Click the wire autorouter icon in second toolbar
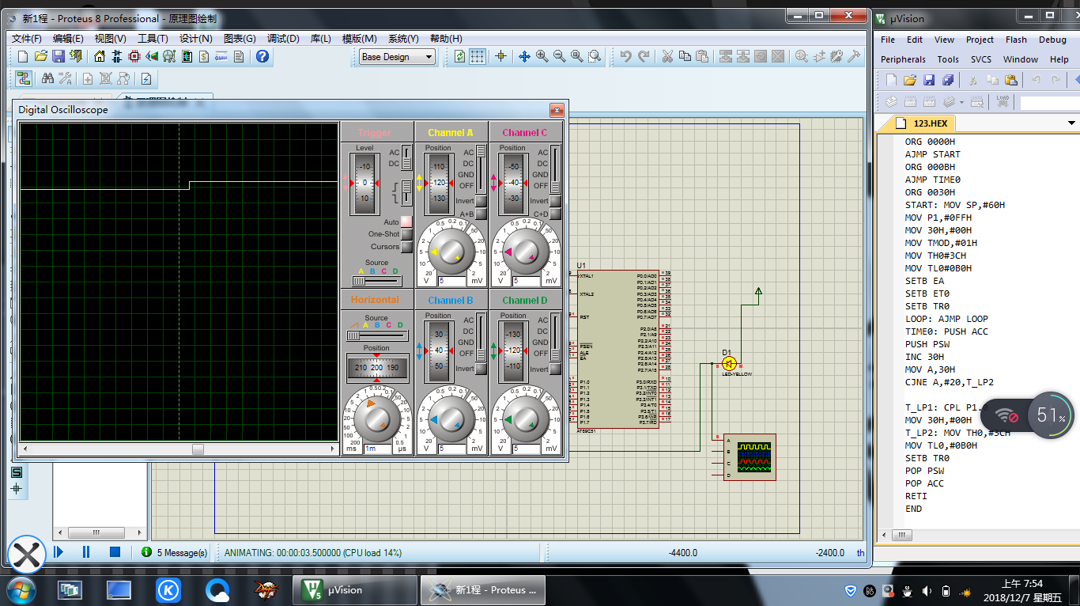Viewport: 1080px width, 606px height. [x=23, y=78]
